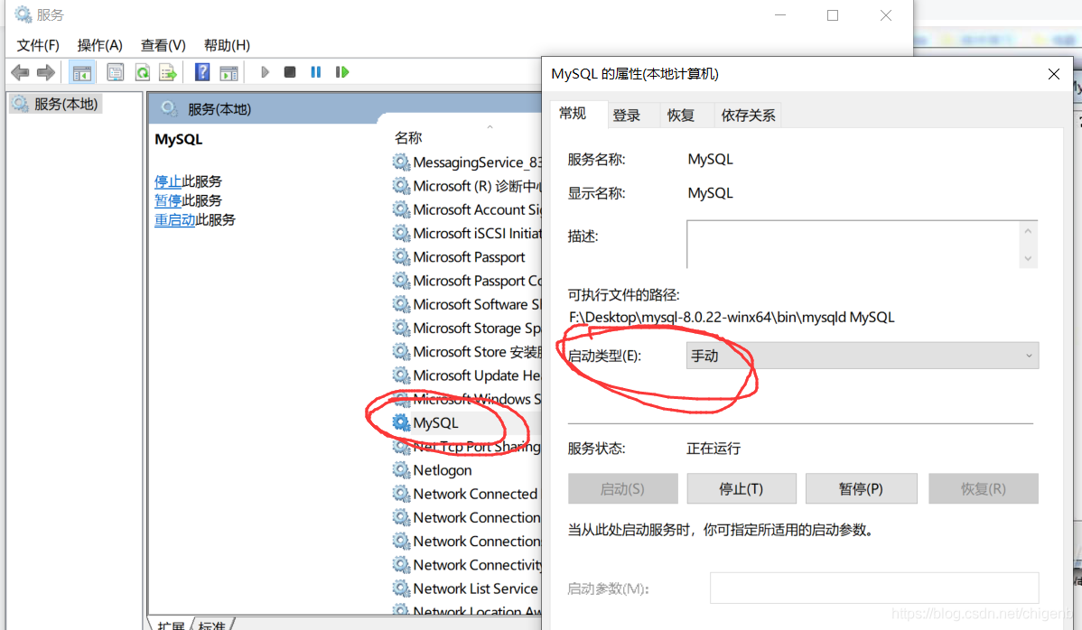The image size is (1082, 630).
Task: Open the File (文件) menu
Action: pyautogui.click(x=38, y=45)
